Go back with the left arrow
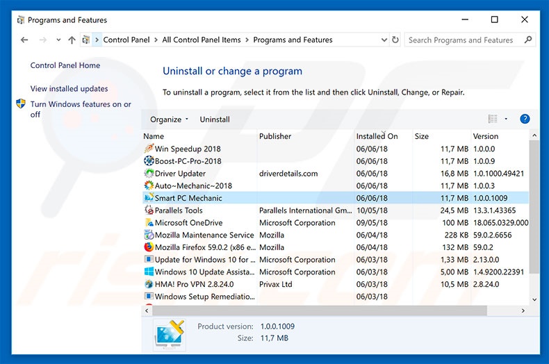This screenshot has height=364, width=549. (24, 40)
